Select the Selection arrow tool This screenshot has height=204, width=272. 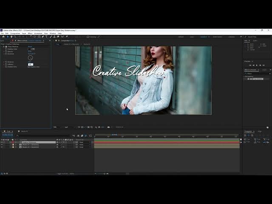[x=7, y=37]
